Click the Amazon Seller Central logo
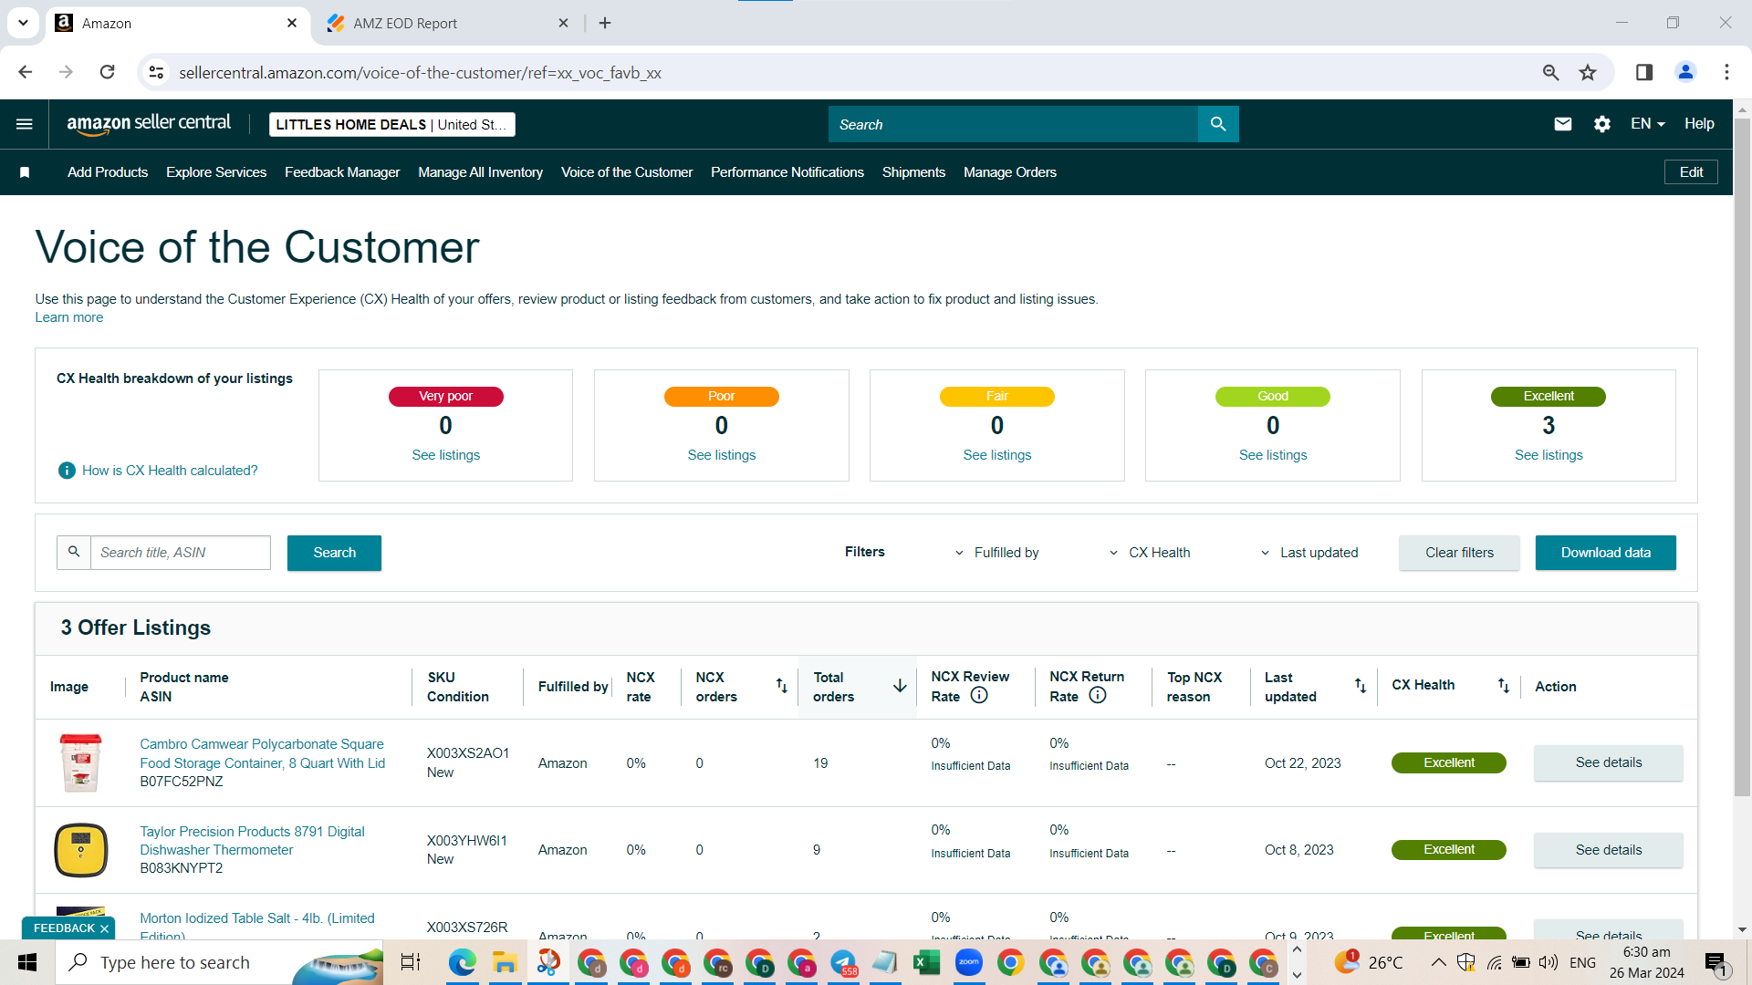 tap(149, 124)
